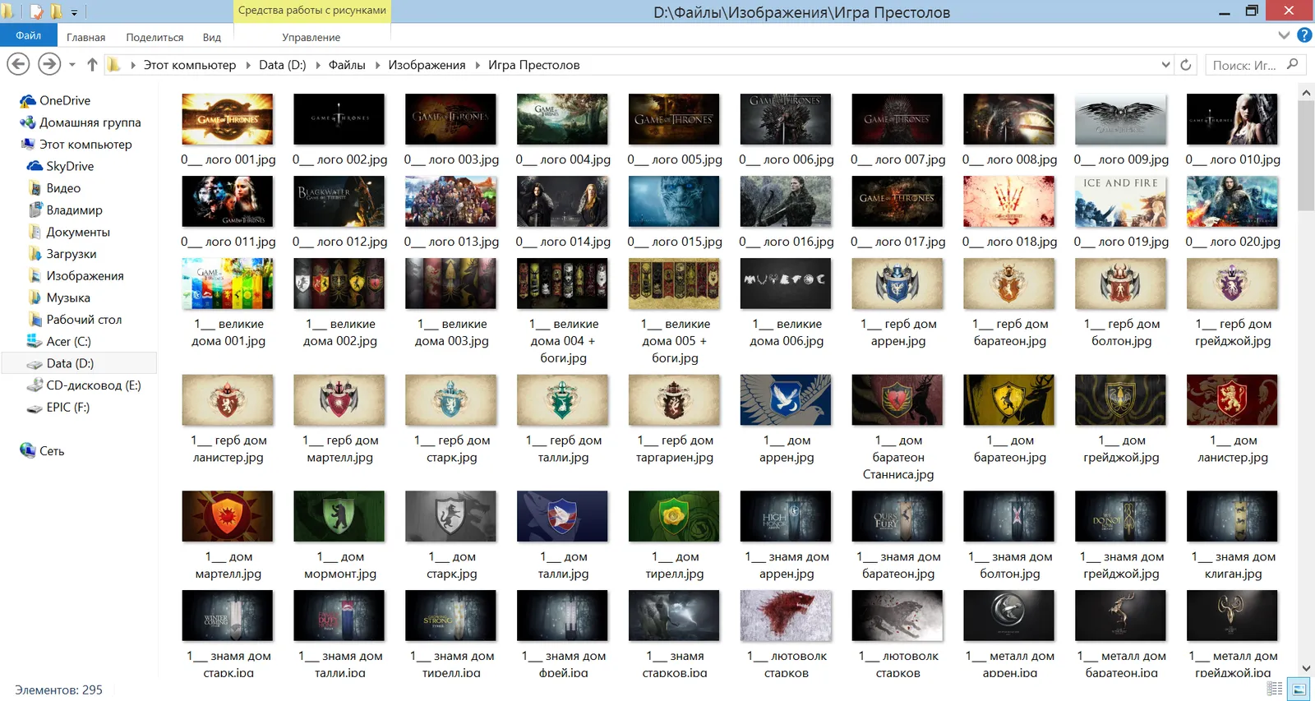Switch to the Вид ribbon tab
The width and height of the screenshot is (1315, 701).
tap(212, 37)
